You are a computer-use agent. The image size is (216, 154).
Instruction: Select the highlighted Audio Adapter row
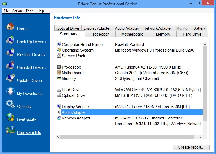coord(132,112)
